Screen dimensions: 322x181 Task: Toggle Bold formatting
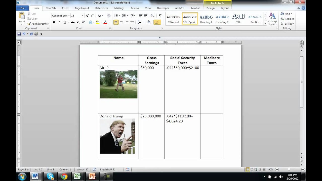click(x=54, y=22)
